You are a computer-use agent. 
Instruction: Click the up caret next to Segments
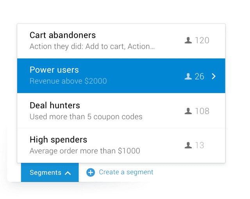tap(68, 173)
